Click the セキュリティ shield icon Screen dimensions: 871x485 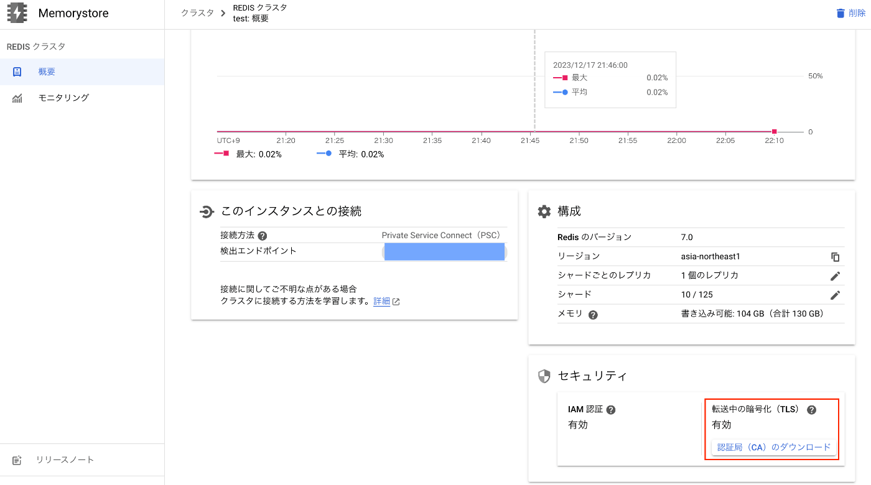[x=544, y=376]
